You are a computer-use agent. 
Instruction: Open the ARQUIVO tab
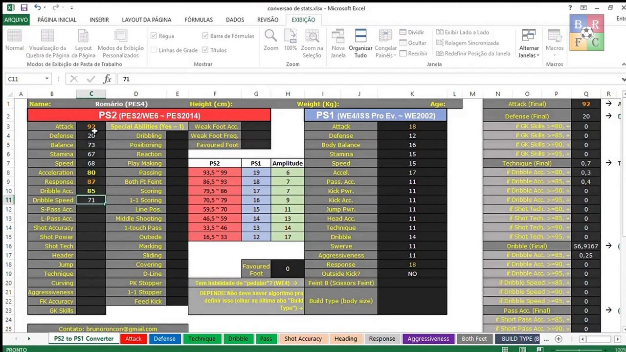click(16, 20)
